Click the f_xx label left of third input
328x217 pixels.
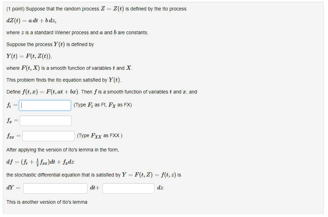tap(11, 136)
